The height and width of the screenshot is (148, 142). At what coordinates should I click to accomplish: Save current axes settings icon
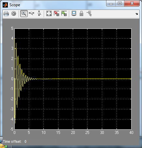[56, 13]
